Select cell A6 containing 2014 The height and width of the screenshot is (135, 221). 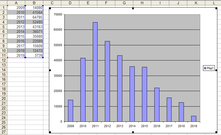pos(16,31)
